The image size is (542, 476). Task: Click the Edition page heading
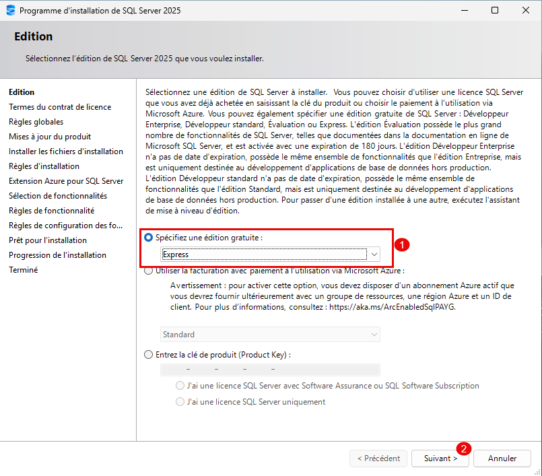[x=33, y=36]
